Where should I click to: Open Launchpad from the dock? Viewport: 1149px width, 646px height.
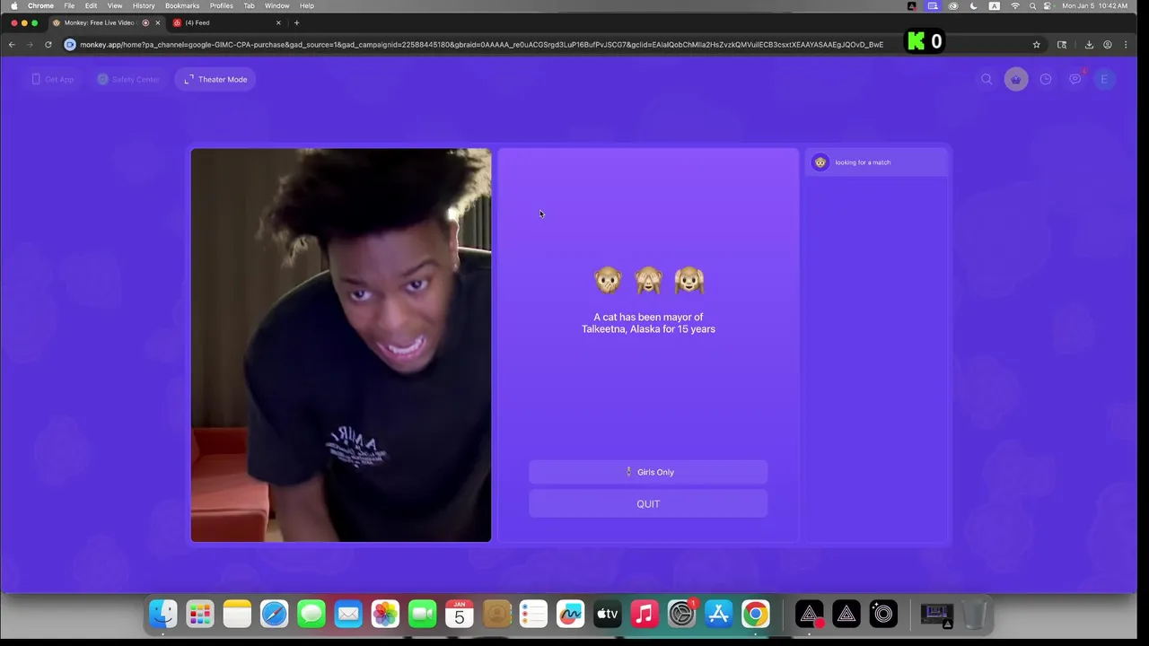tap(200, 614)
